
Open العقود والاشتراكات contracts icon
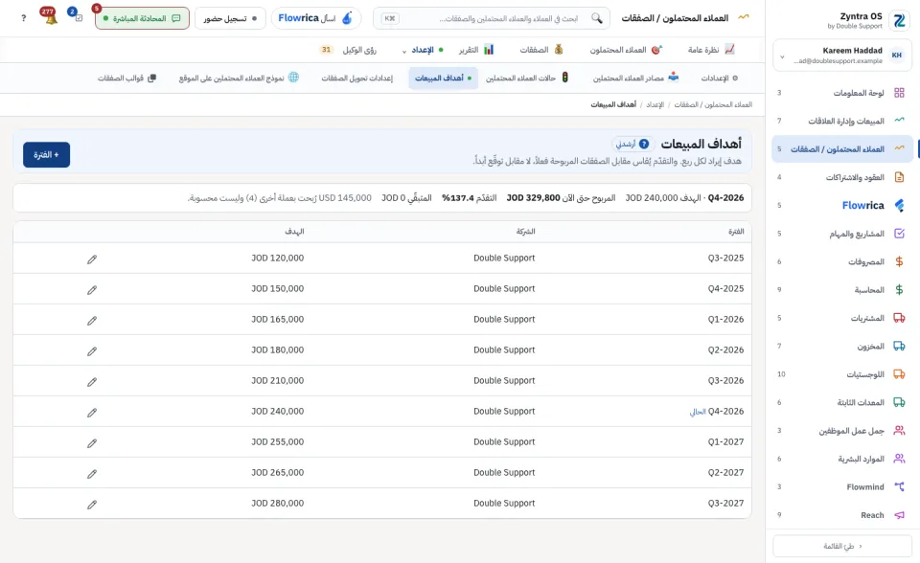899,177
